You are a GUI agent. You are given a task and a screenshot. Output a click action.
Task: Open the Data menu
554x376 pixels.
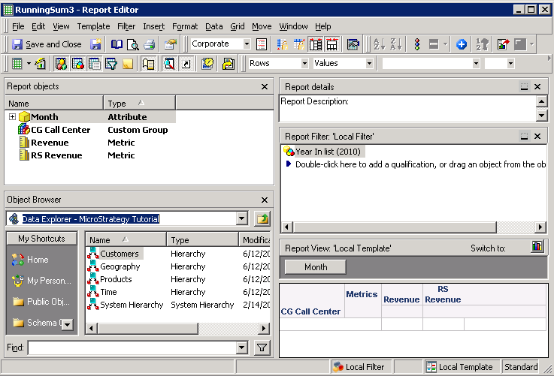click(x=213, y=26)
